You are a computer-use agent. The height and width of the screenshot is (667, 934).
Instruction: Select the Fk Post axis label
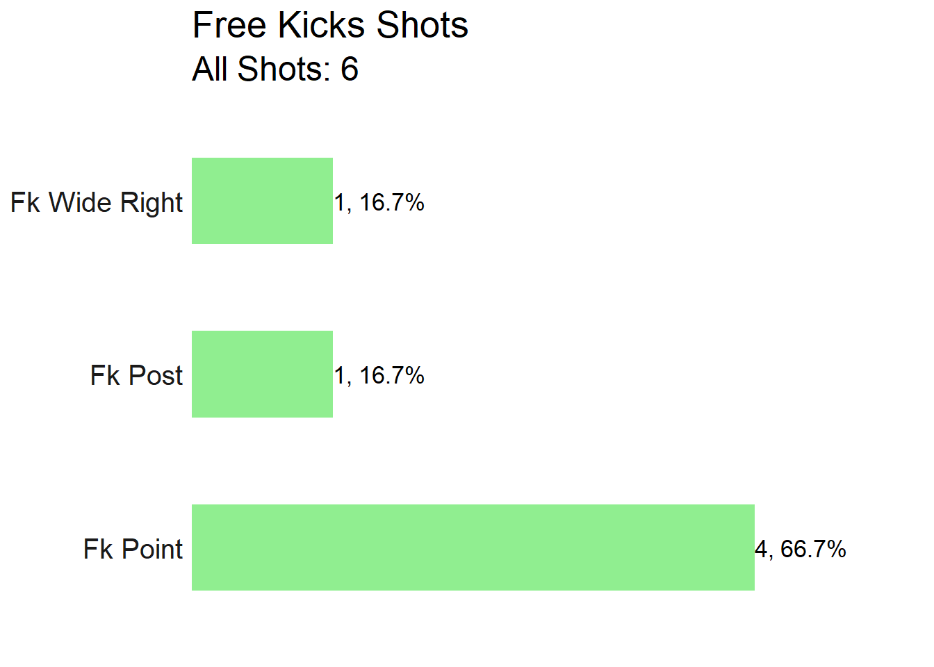[x=136, y=375]
